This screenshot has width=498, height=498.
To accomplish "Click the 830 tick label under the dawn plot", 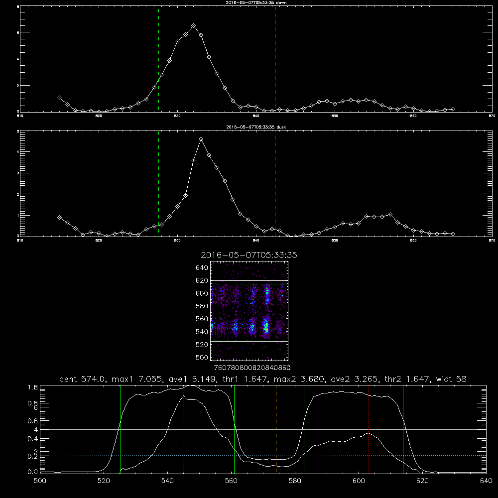I will (x=177, y=116).
